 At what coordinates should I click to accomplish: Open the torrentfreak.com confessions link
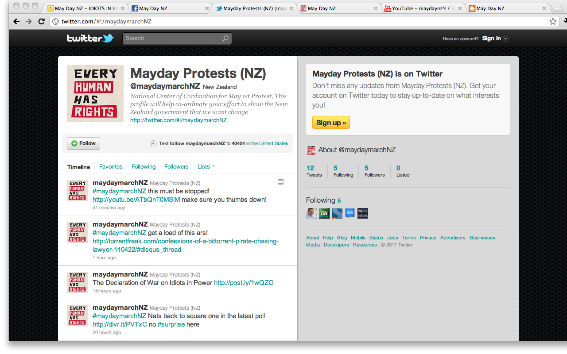(x=186, y=246)
